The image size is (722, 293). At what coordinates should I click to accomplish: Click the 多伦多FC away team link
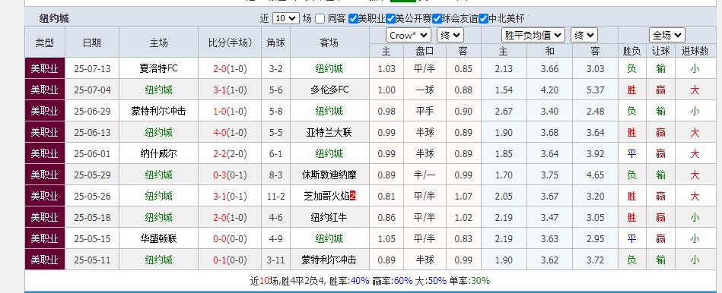point(329,90)
